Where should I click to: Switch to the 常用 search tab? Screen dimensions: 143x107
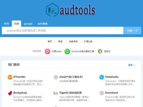coord(7,24)
